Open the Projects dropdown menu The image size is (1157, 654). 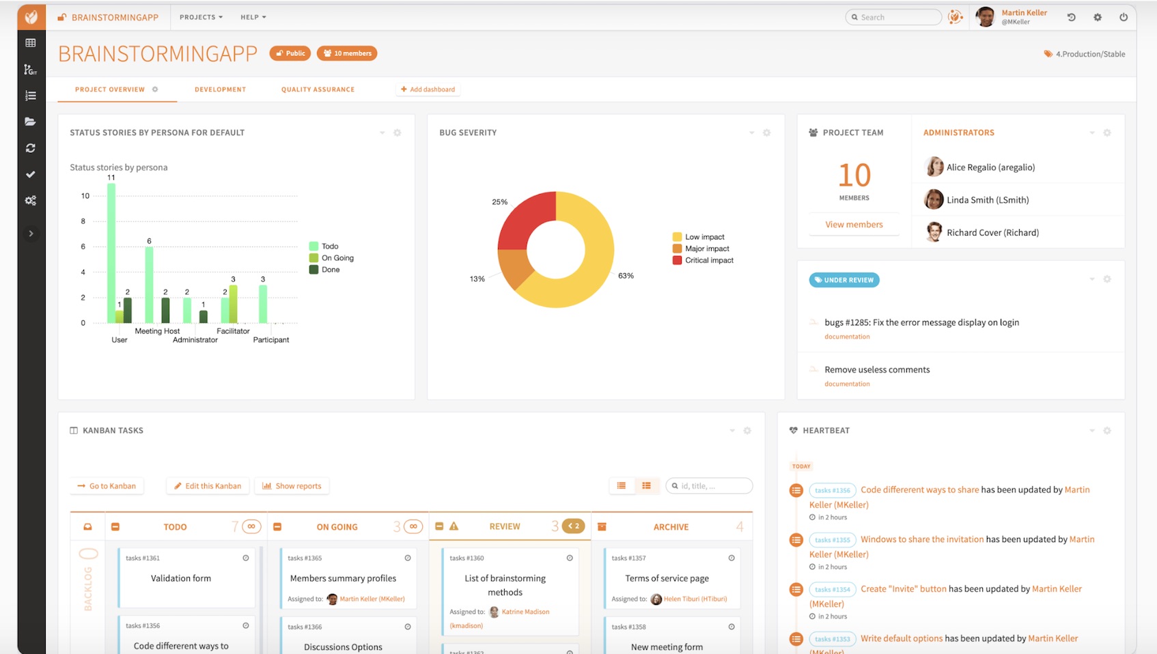click(201, 17)
